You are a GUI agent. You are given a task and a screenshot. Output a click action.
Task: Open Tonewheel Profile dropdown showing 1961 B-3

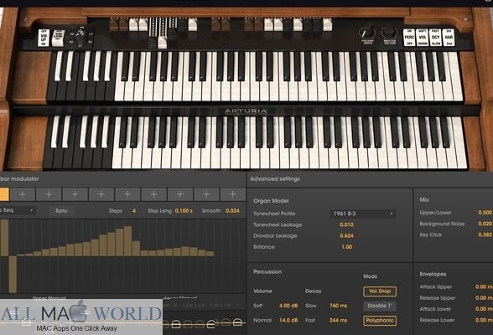363,214
